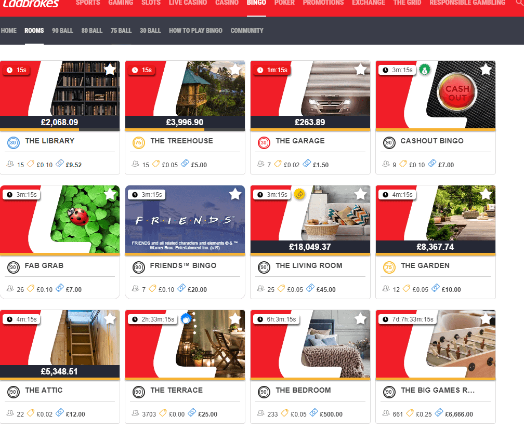Click the blue prize ticket icon under The Bedroom
The width and height of the screenshot is (524, 429).
tap(313, 413)
